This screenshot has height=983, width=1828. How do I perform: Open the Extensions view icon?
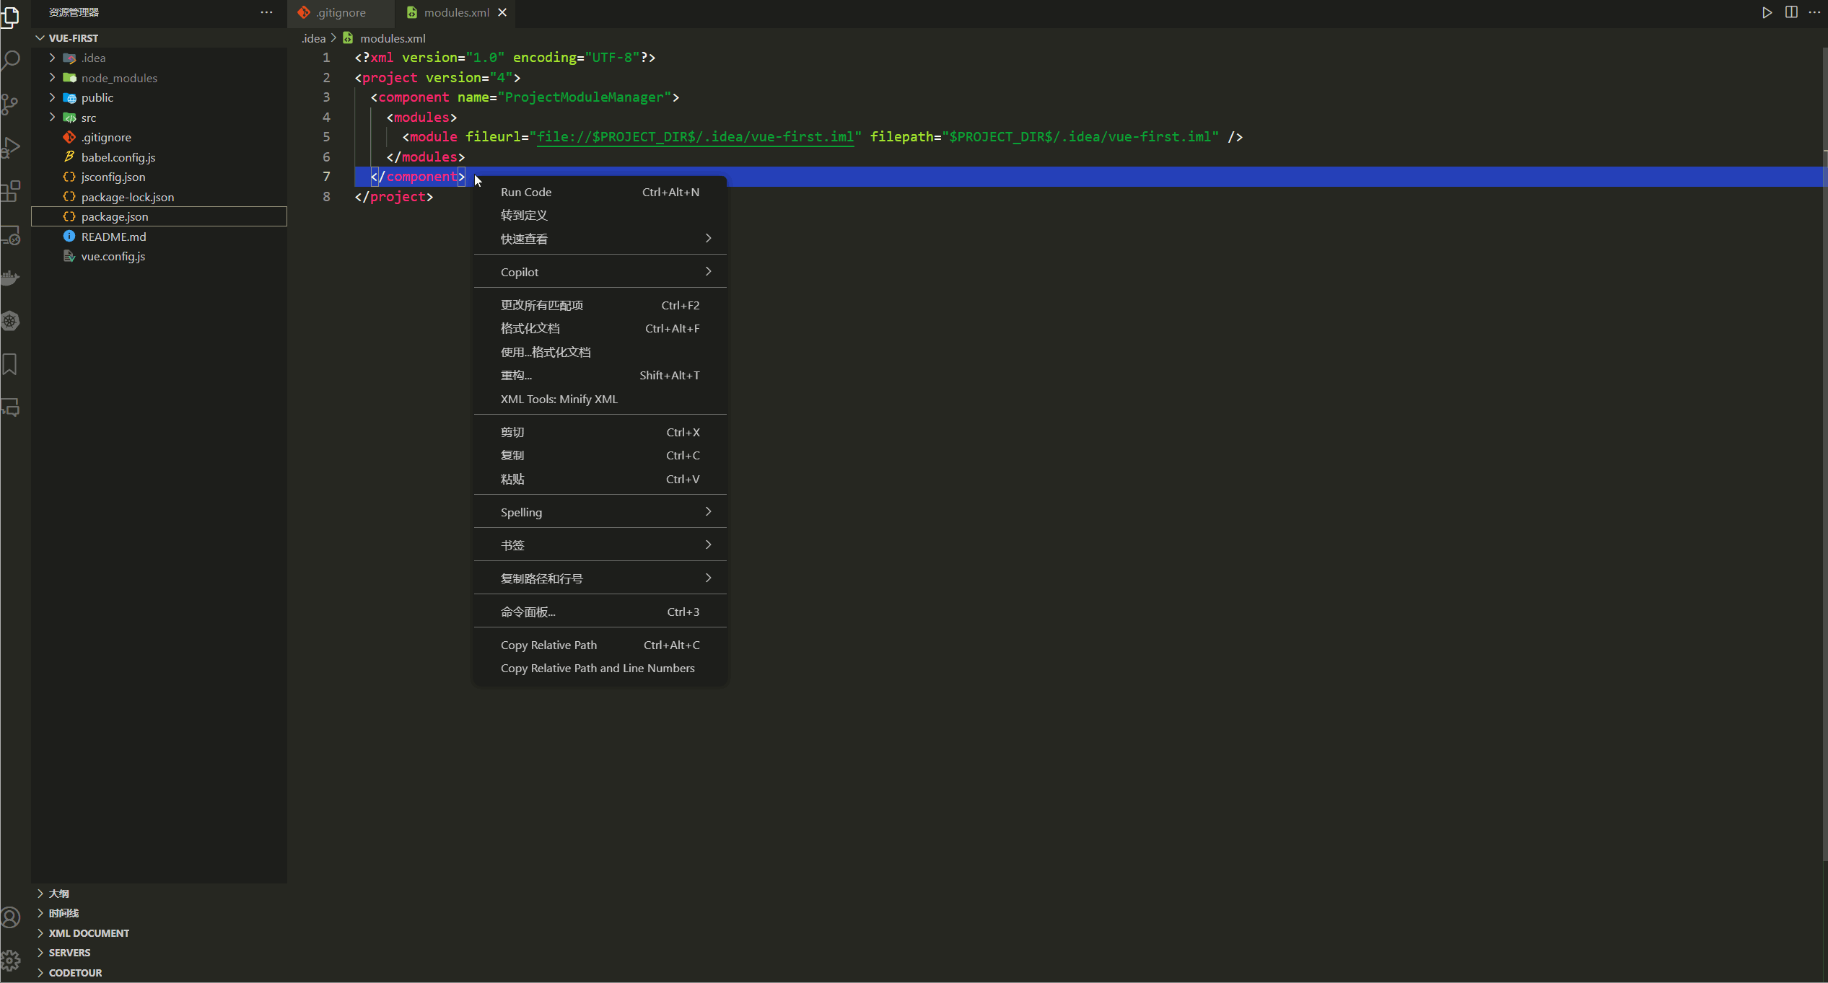pos(11,191)
